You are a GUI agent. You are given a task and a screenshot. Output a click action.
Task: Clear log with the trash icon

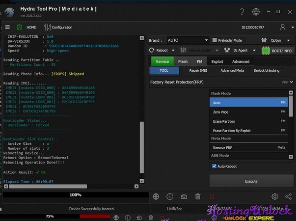click(197, 196)
